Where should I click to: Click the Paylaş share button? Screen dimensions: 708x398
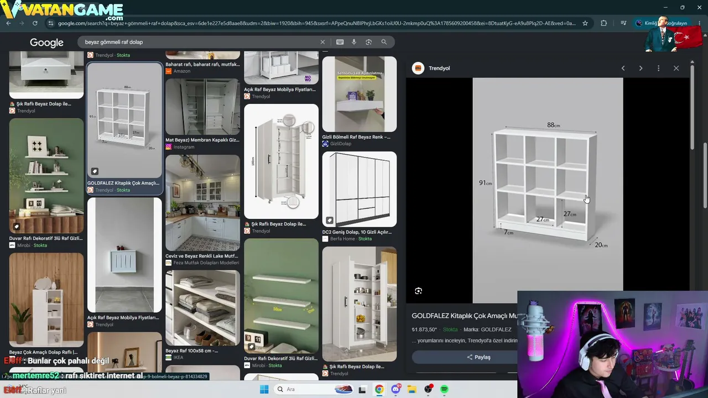[479, 357]
